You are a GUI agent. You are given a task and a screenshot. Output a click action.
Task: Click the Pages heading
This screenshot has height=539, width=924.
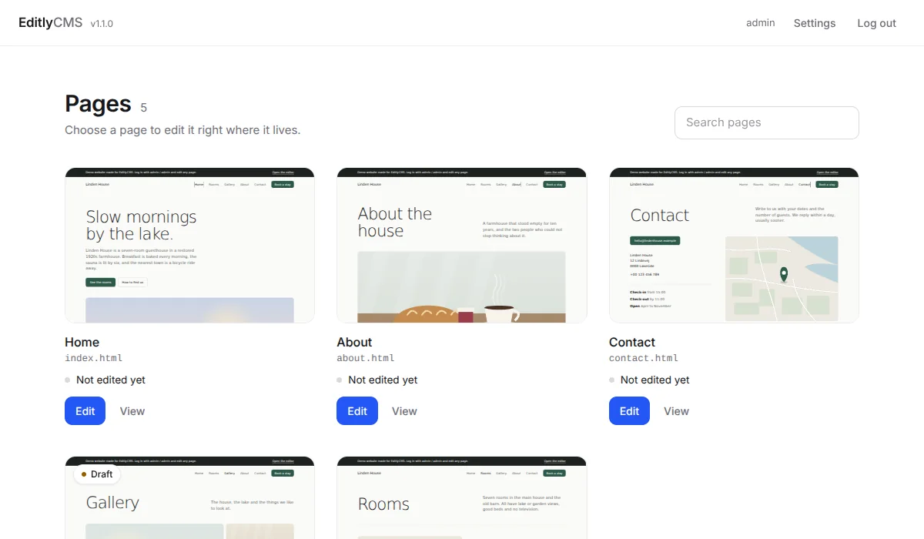(98, 103)
